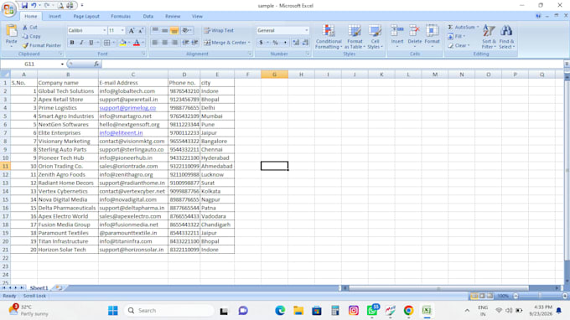Switch to Page Layout view in status bar
570x320 pixels.
[482, 296]
